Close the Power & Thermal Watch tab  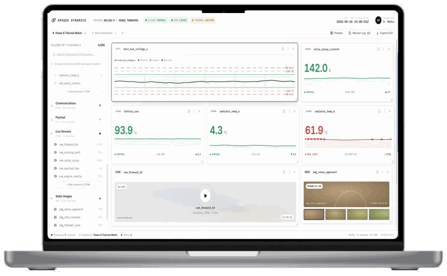(85, 34)
